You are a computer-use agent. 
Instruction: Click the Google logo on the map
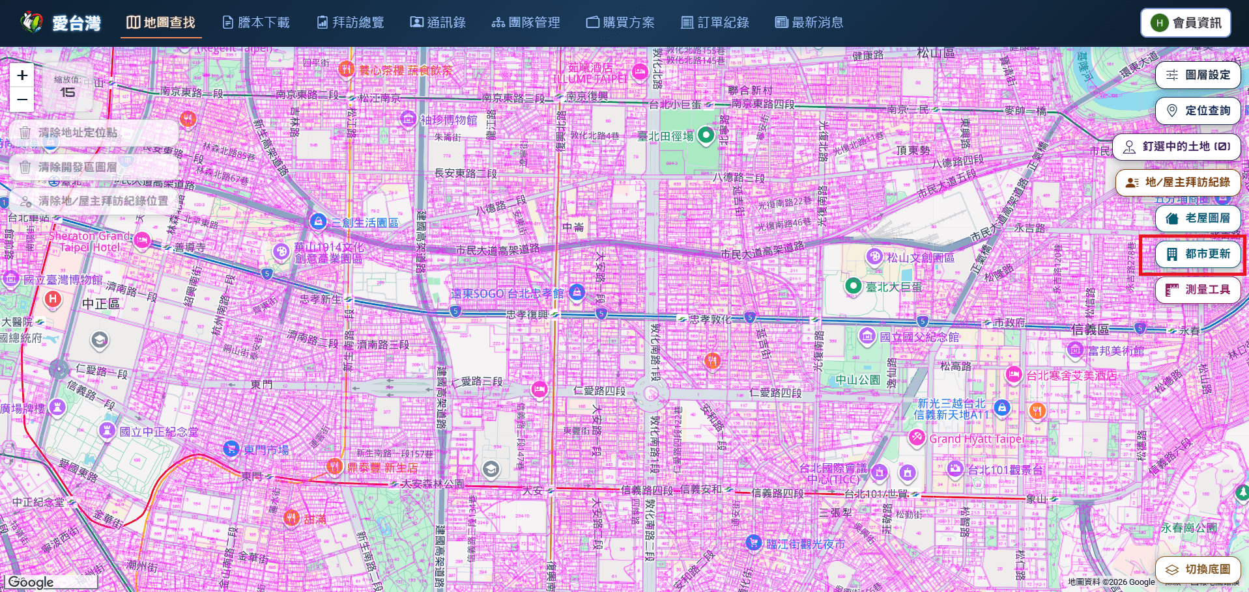[x=31, y=582]
